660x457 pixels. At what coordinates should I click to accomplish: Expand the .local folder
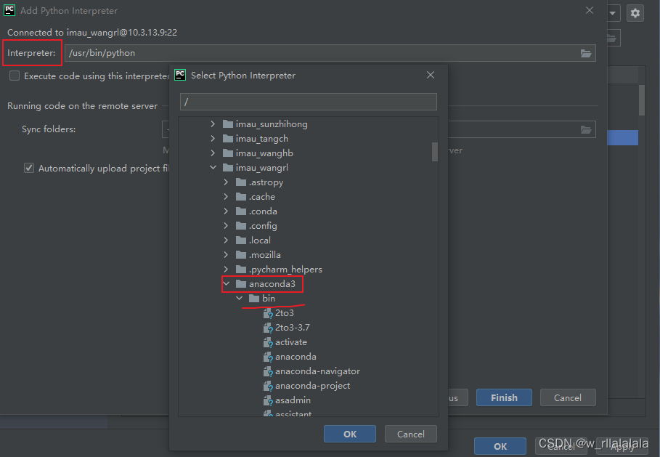[x=226, y=240]
